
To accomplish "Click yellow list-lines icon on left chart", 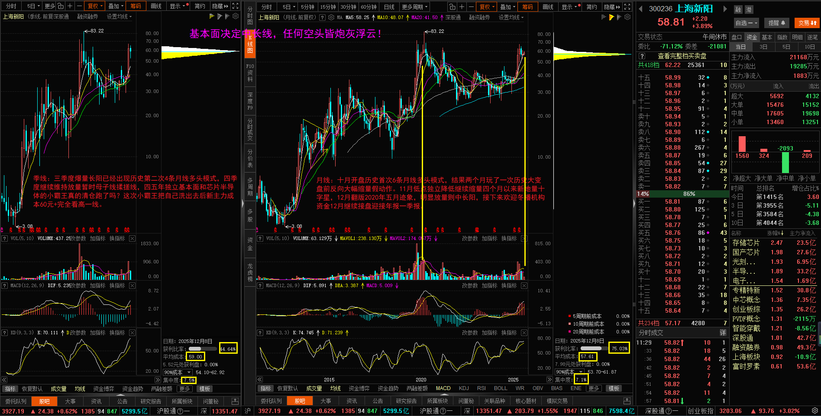I will pyautogui.click(x=212, y=16).
